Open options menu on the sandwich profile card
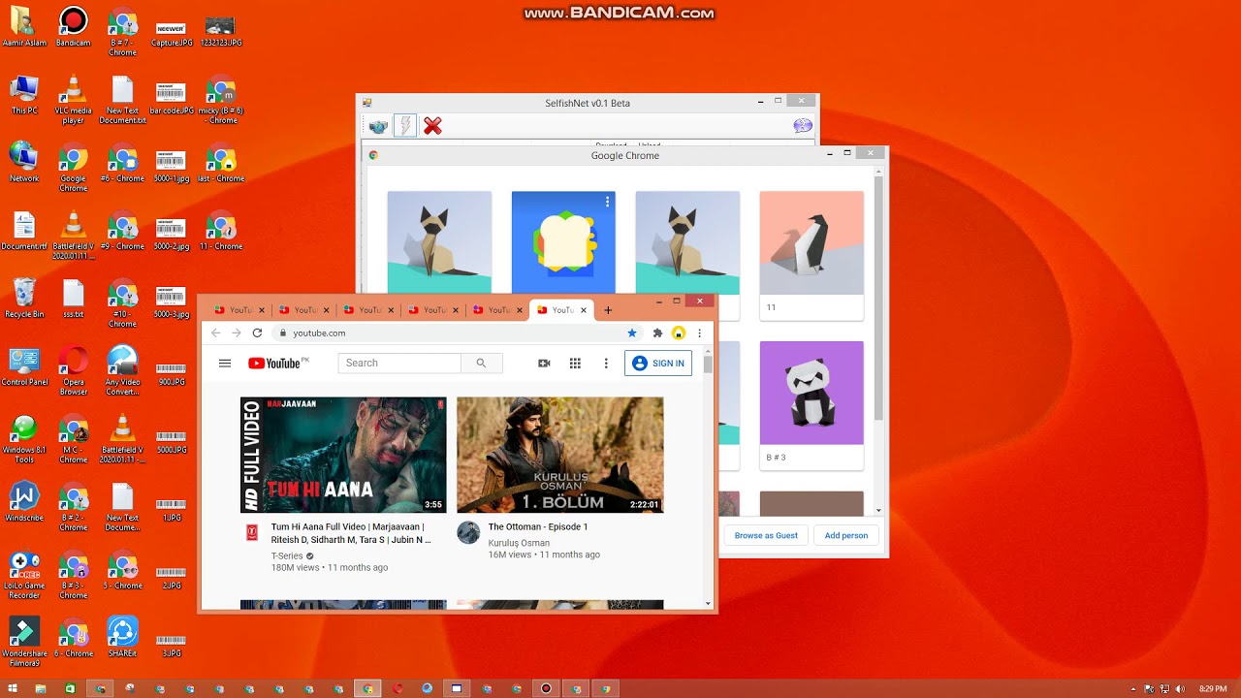This screenshot has width=1241, height=698. click(607, 202)
